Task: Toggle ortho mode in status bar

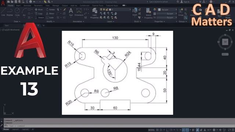Action: click(167, 130)
